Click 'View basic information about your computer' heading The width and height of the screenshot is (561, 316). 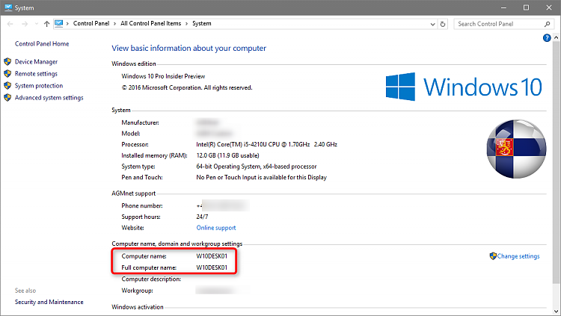coord(189,49)
